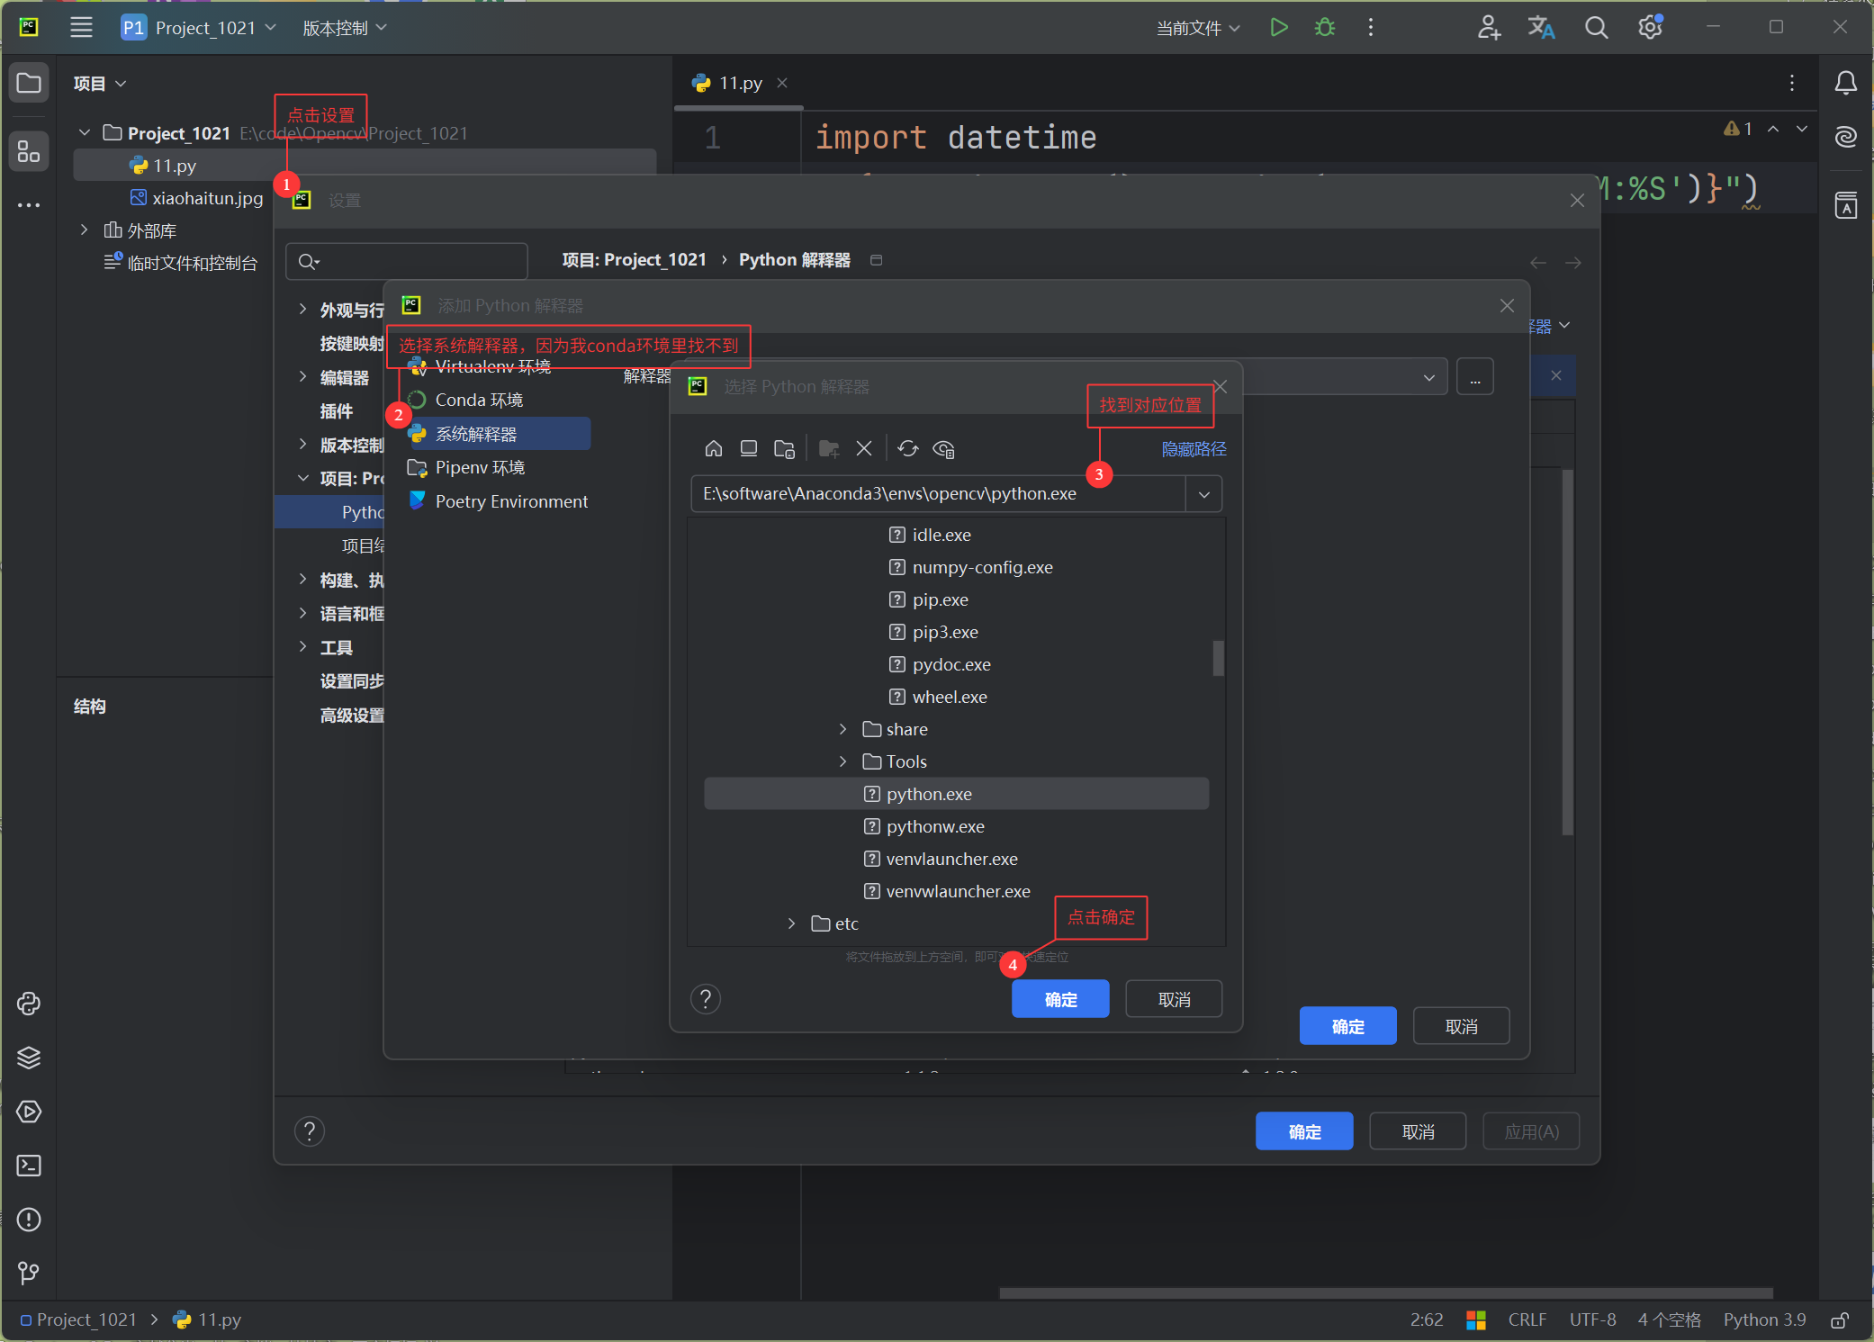Viewport: 1874px width, 1342px height.
Task: Click the home directory icon in file chooser
Action: pos(714,448)
